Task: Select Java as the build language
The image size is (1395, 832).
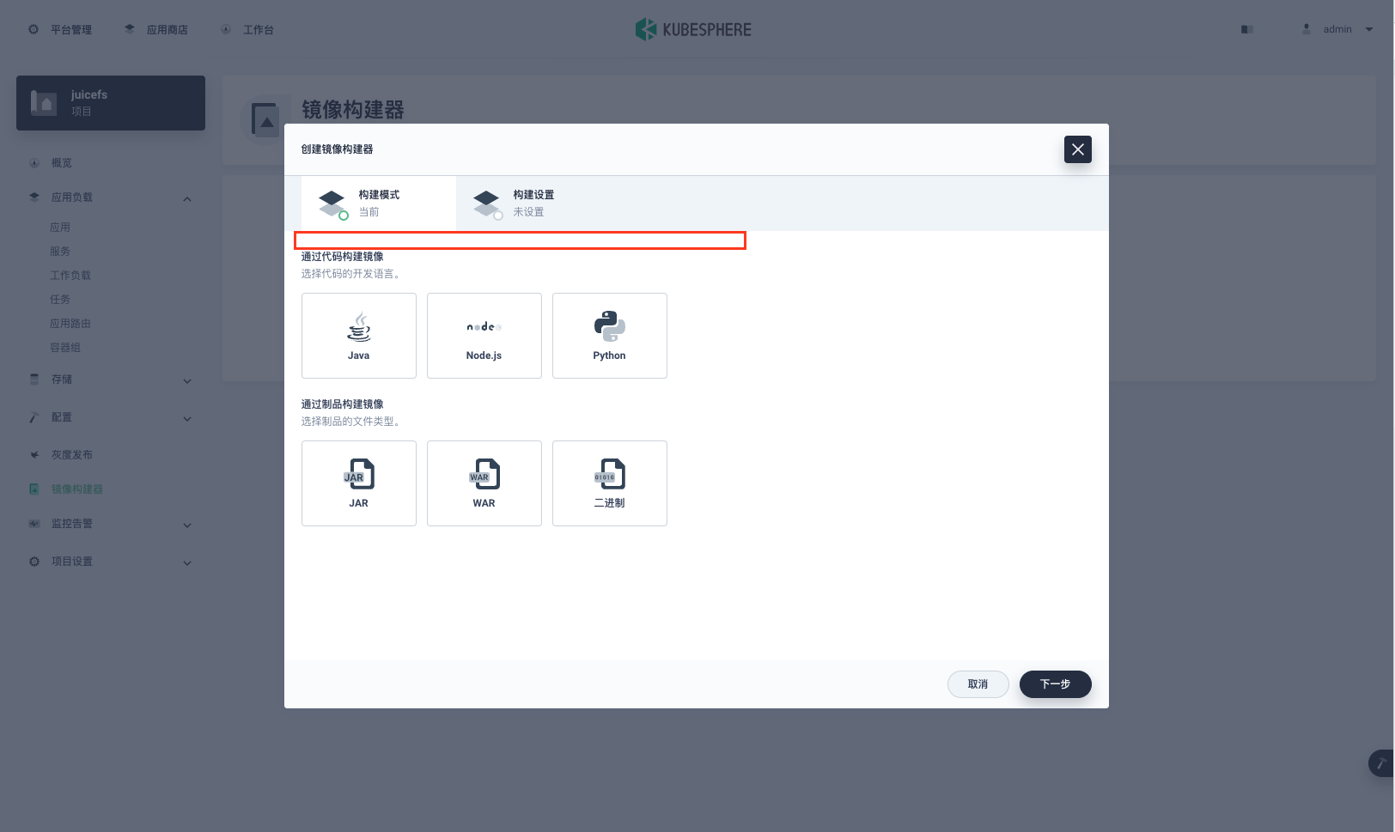Action: click(358, 335)
